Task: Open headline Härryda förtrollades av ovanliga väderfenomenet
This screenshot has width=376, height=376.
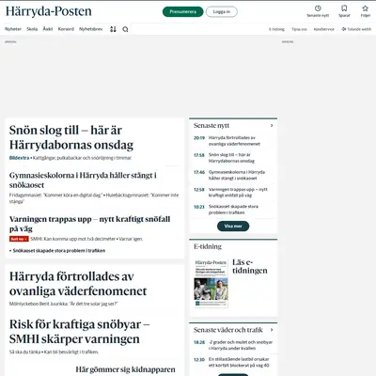Action: pyautogui.click(x=78, y=284)
